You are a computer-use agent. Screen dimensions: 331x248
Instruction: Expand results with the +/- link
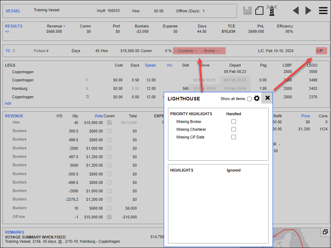[7, 31]
